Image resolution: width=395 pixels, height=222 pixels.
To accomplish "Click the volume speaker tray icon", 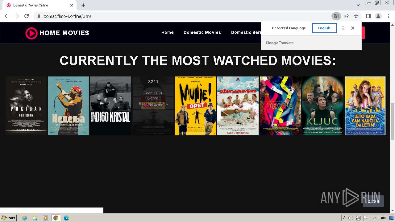I will [x=351, y=218].
